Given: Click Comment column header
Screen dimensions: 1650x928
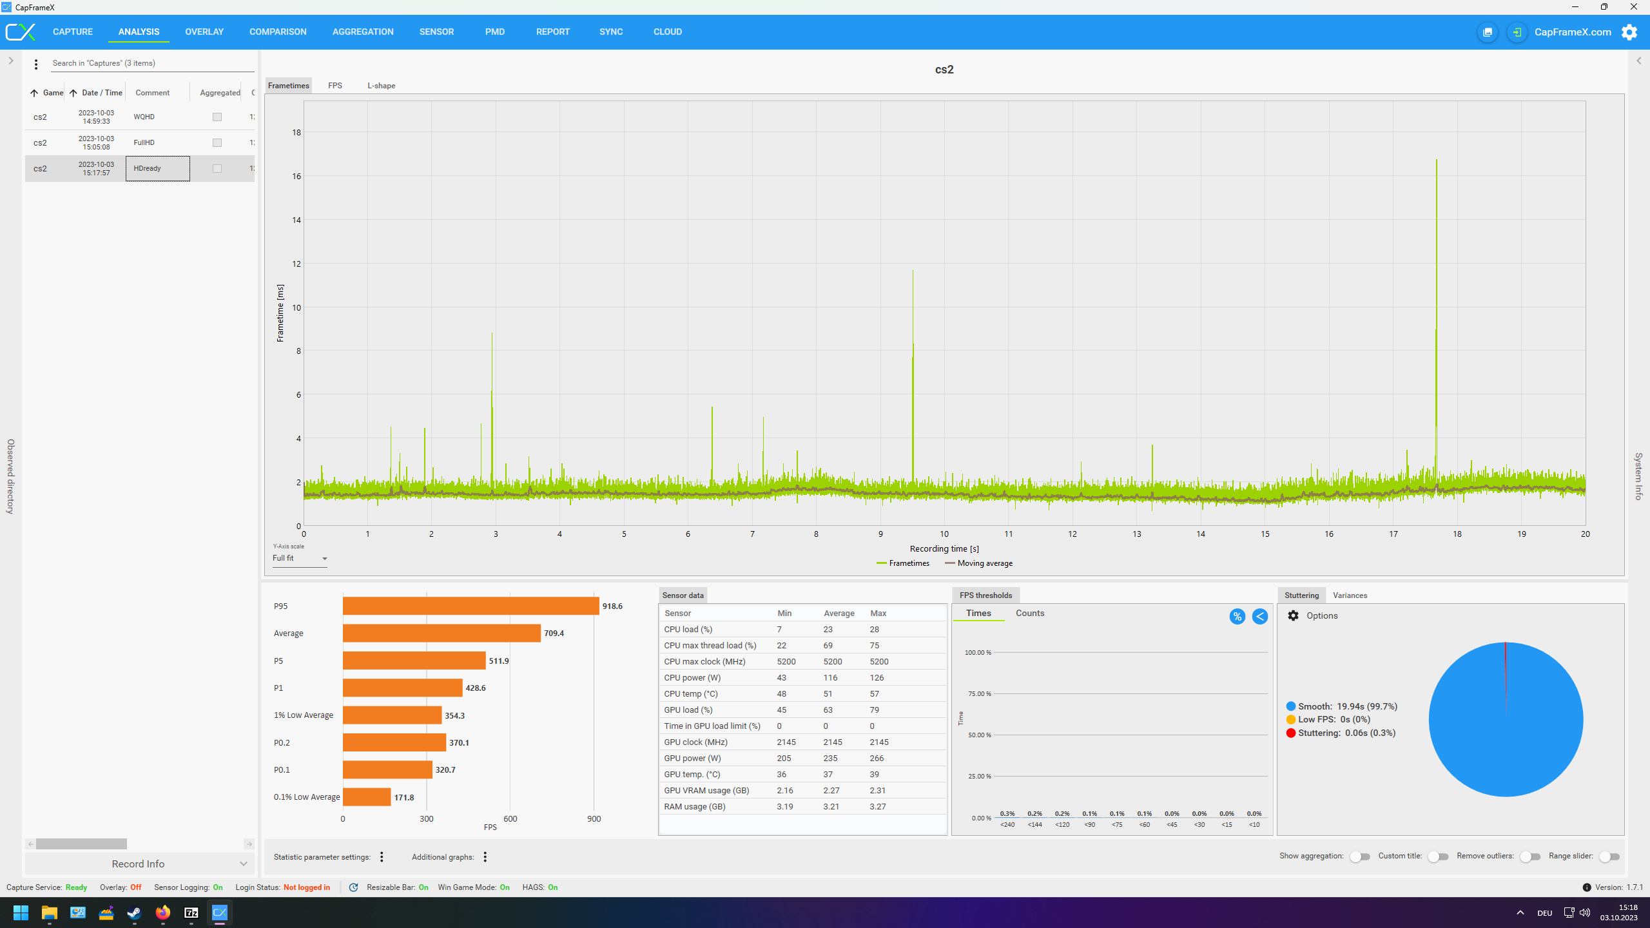Looking at the screenshot, I should (153, 93).
